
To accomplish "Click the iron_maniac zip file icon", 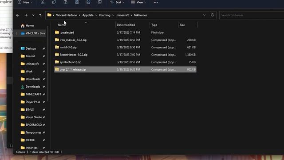I will pos(57,40).
